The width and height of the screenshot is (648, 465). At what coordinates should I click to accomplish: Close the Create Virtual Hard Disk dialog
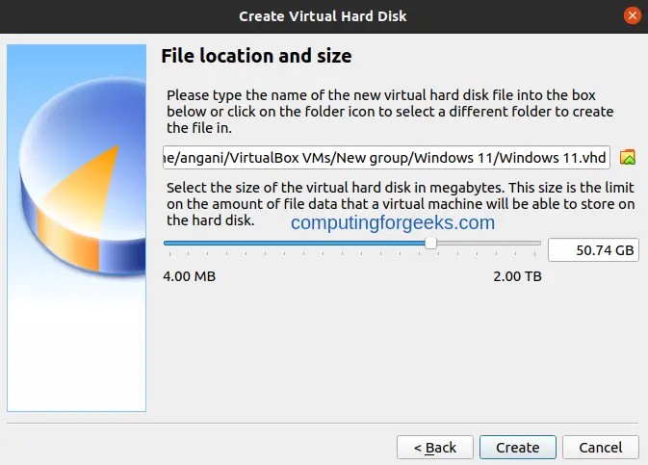point(632,16)
